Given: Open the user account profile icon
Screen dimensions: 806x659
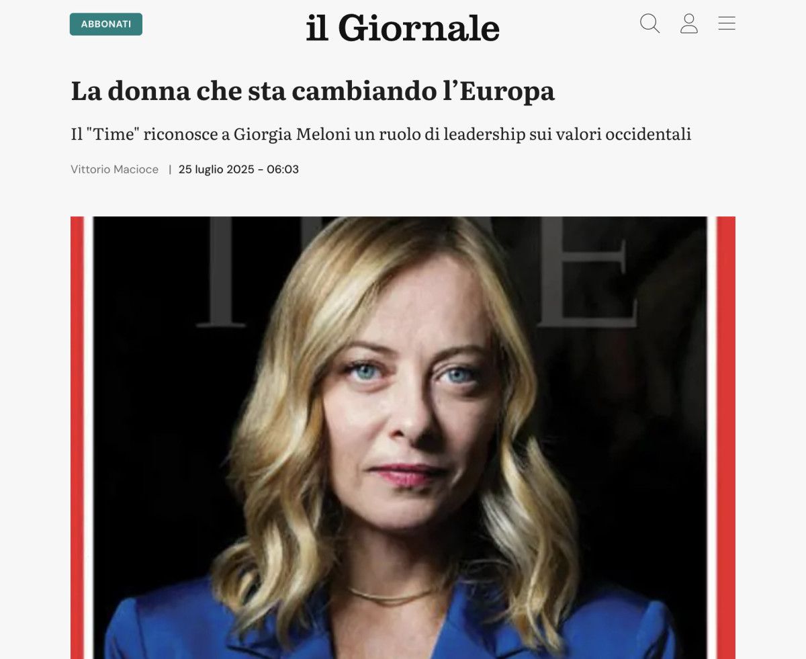Looking at the screenshot, I should coord(688,24).
